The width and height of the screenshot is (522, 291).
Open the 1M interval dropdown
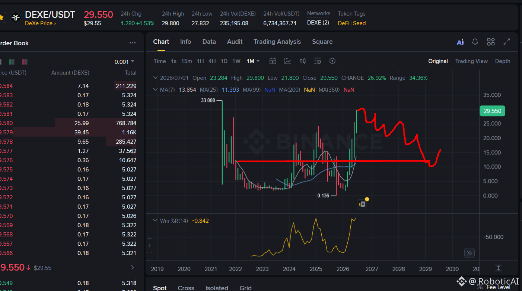click(253, 61)
